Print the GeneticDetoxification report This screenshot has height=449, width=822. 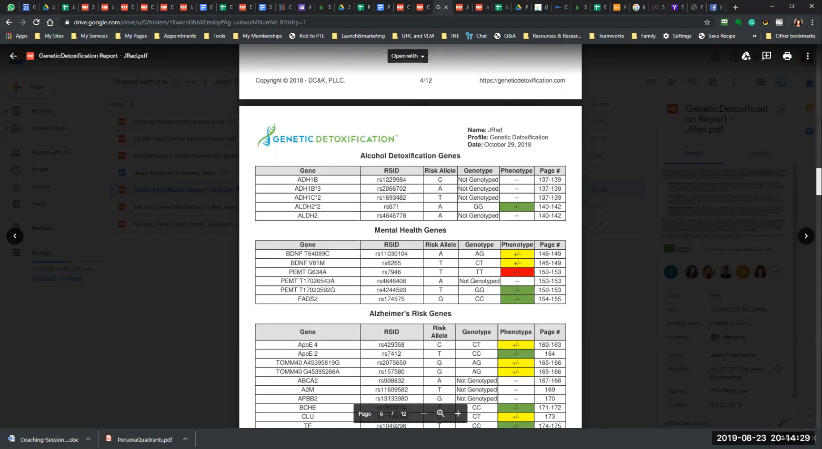[x=787, y=56]
